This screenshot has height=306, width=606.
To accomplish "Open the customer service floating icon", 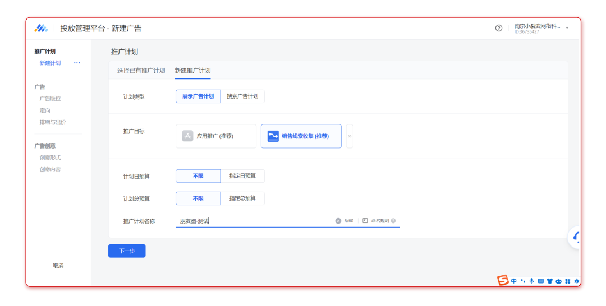I will pos(575,238).
